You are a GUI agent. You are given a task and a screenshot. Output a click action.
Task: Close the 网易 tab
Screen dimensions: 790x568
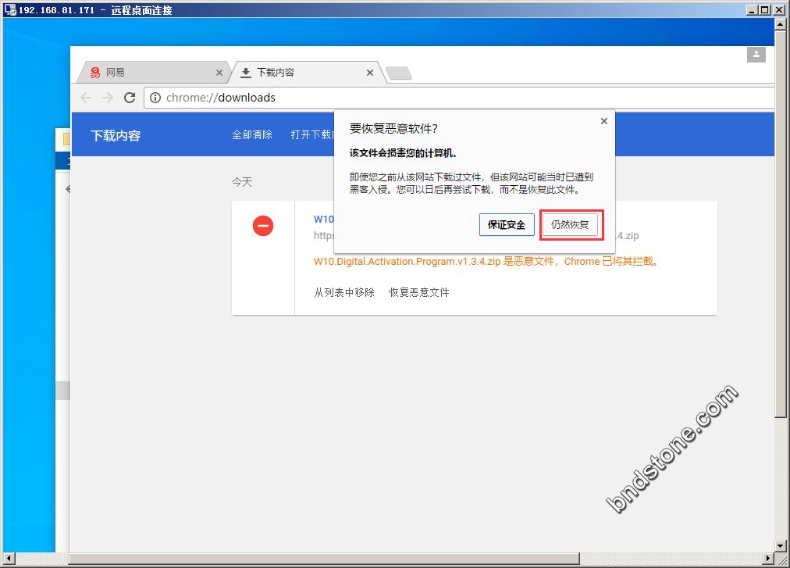point(219,73)
